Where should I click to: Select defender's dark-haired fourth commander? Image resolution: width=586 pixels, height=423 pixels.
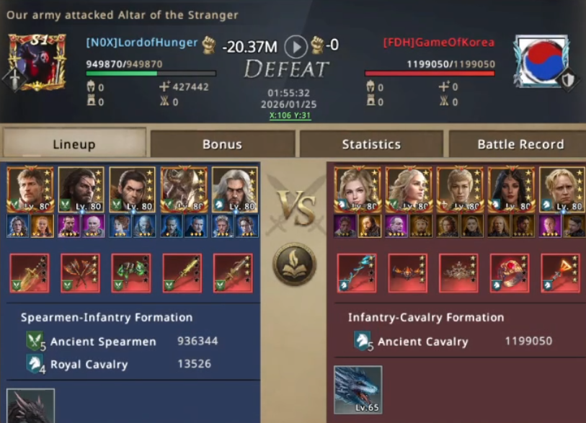(x=511, y=190)
